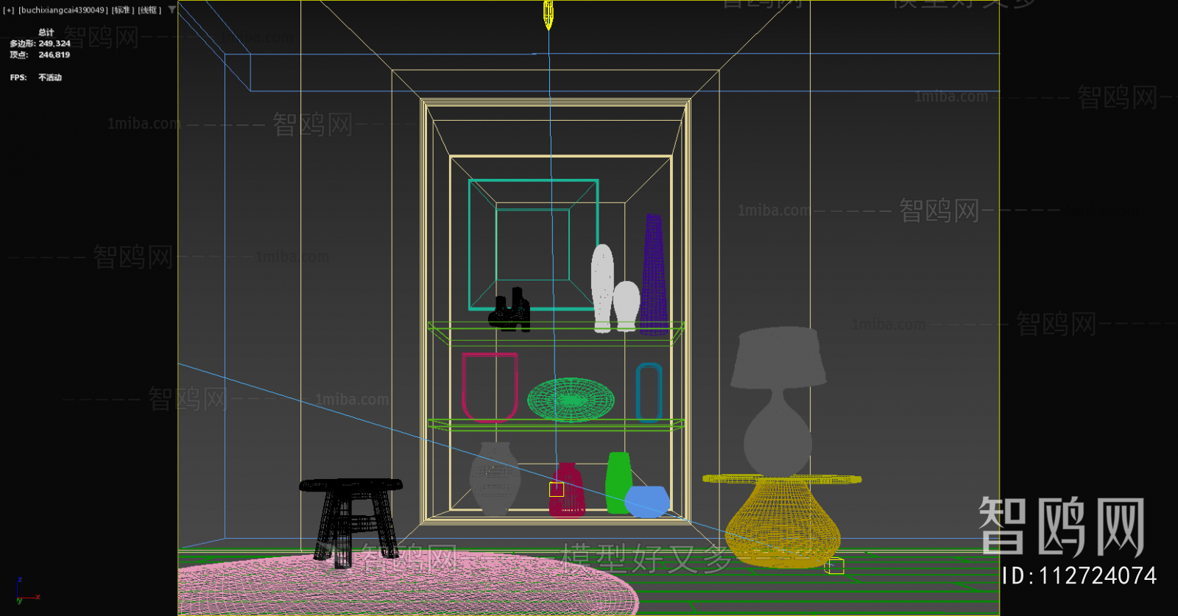Select the yellow wicker side table base

coord(782,524)
